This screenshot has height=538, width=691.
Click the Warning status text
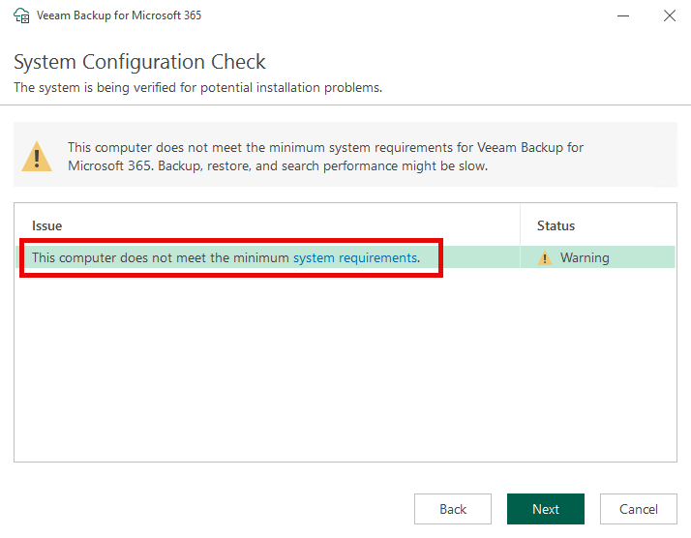[585, 258]
